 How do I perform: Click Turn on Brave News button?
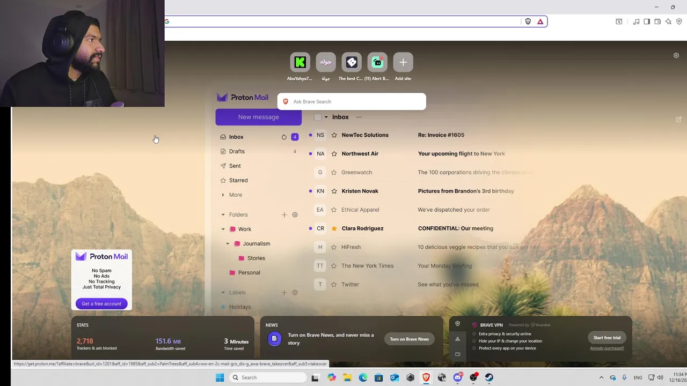click(x=410, y=339)
